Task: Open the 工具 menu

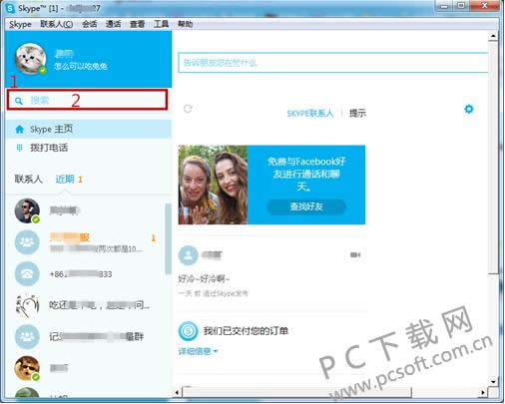Action: pos(161,24)
